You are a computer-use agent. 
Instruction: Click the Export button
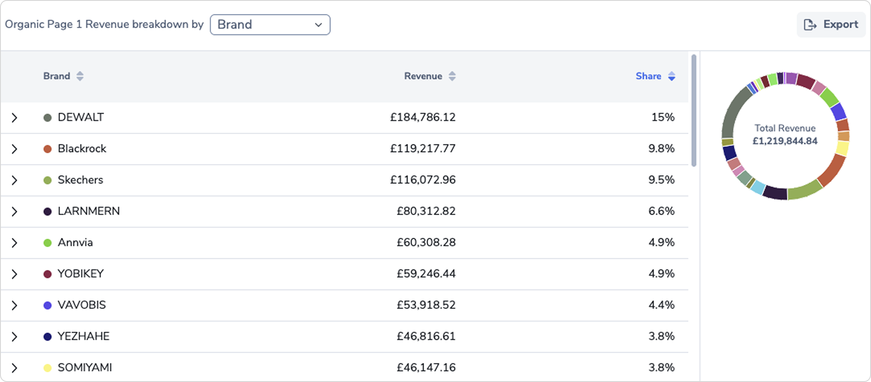click(831, 25)
